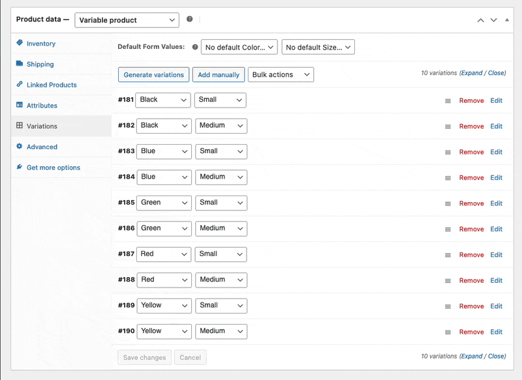Open the help tooltip beside the product type selector
Screen dimensions: 522x380
[189, 19]
